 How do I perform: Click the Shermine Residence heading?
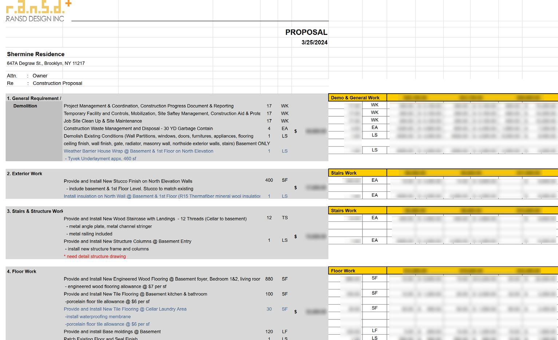coord(36,54)
